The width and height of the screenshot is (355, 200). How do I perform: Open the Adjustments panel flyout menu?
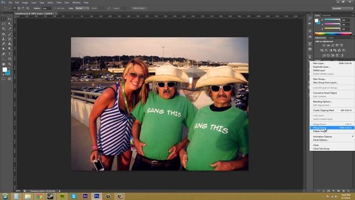[353, 38]
